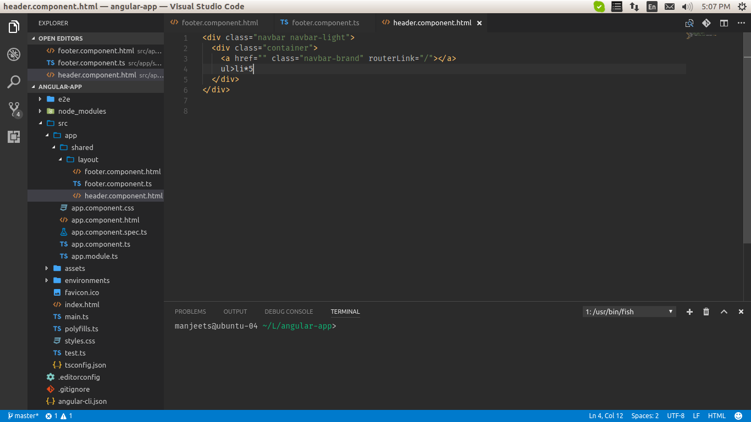The height and width of the screenshot is (422, 751).
Task: Click the green shield tray icon
Action: [x=599, y=7]
